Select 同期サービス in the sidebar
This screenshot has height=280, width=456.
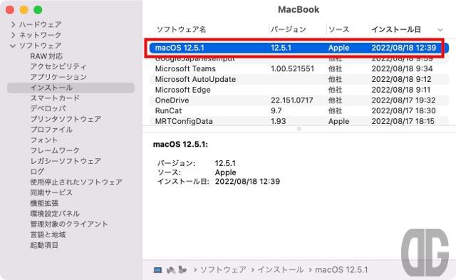51,192
